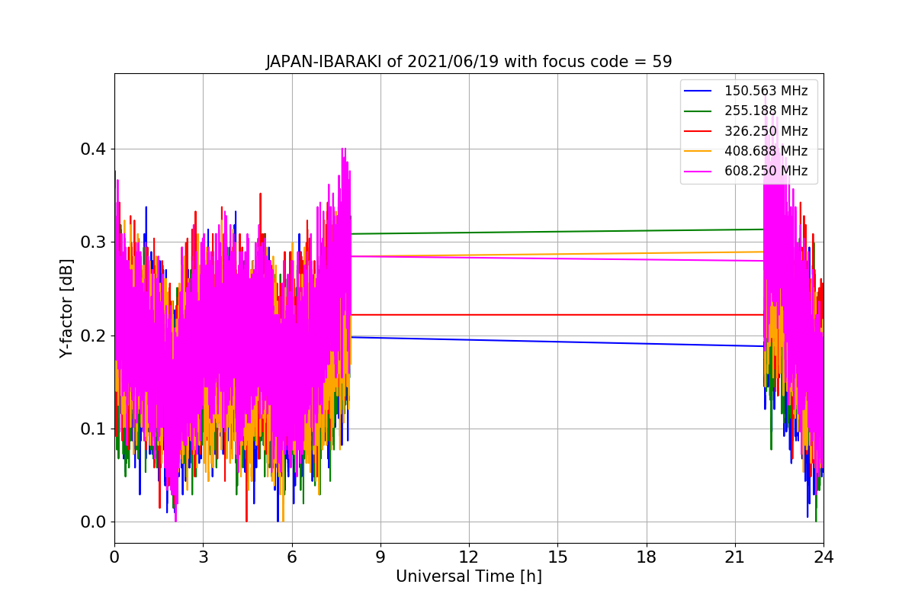Viewport: 915px width, 610px height.
Task: Click the orange line swatch in legend
Action: pos(698,152)
